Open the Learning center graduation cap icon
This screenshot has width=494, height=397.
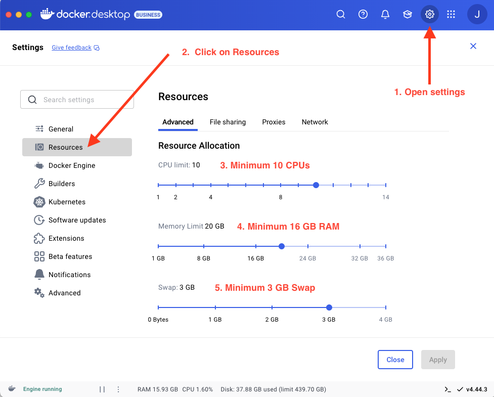[408, 14]
